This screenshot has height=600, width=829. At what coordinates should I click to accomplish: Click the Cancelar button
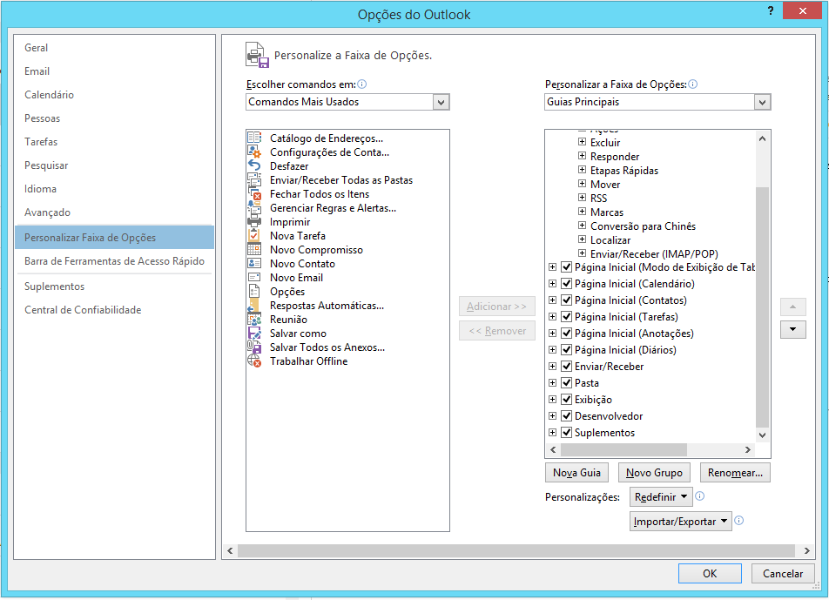[783, 574]
